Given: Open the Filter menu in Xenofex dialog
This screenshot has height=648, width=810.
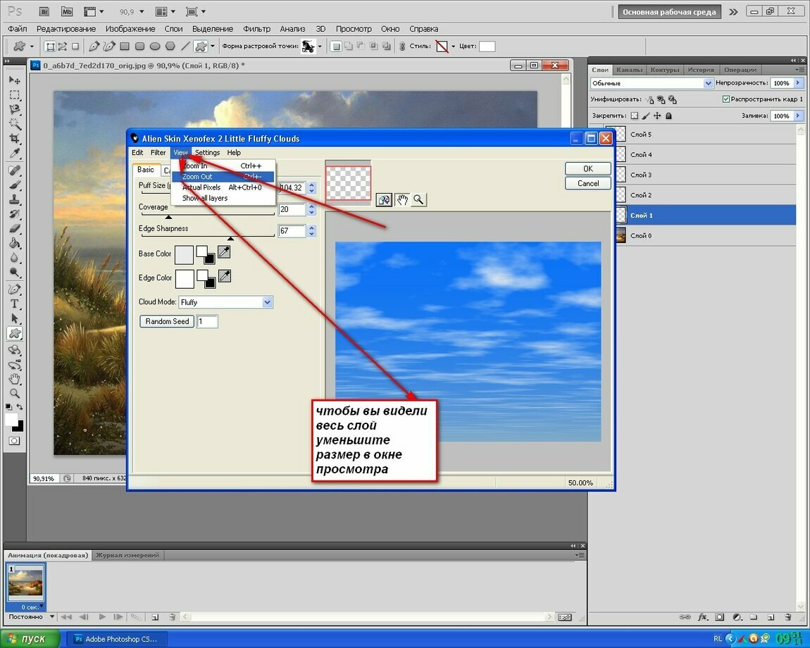Looking at the screenshot, I should click(x=158, y=153).
